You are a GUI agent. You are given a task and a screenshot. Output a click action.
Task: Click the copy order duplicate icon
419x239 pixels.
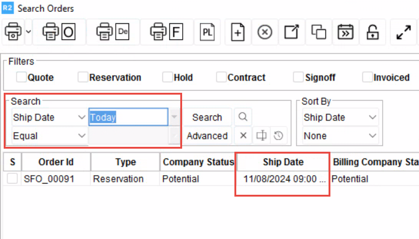(x=319, y=32)
